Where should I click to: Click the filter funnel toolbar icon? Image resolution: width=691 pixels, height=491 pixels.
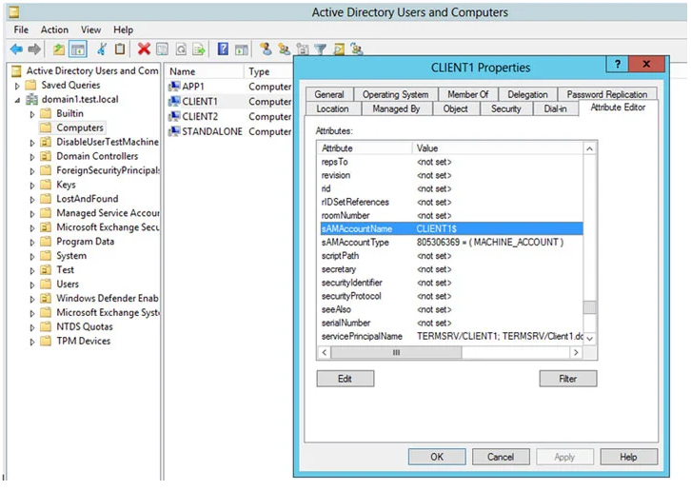pos(321,49)
